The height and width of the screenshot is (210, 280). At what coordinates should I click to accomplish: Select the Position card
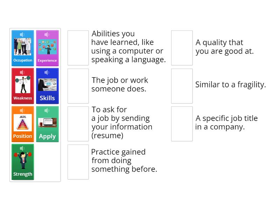coord(22,125)
